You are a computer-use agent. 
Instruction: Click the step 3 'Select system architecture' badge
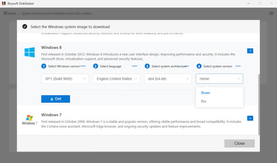147,66
